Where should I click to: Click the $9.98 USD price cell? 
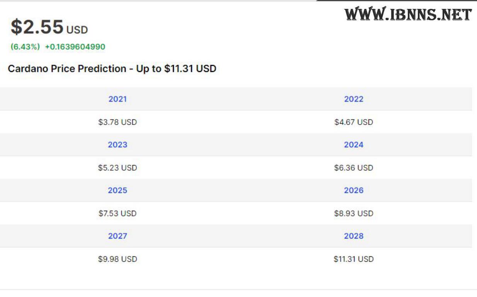coord(117,259)
